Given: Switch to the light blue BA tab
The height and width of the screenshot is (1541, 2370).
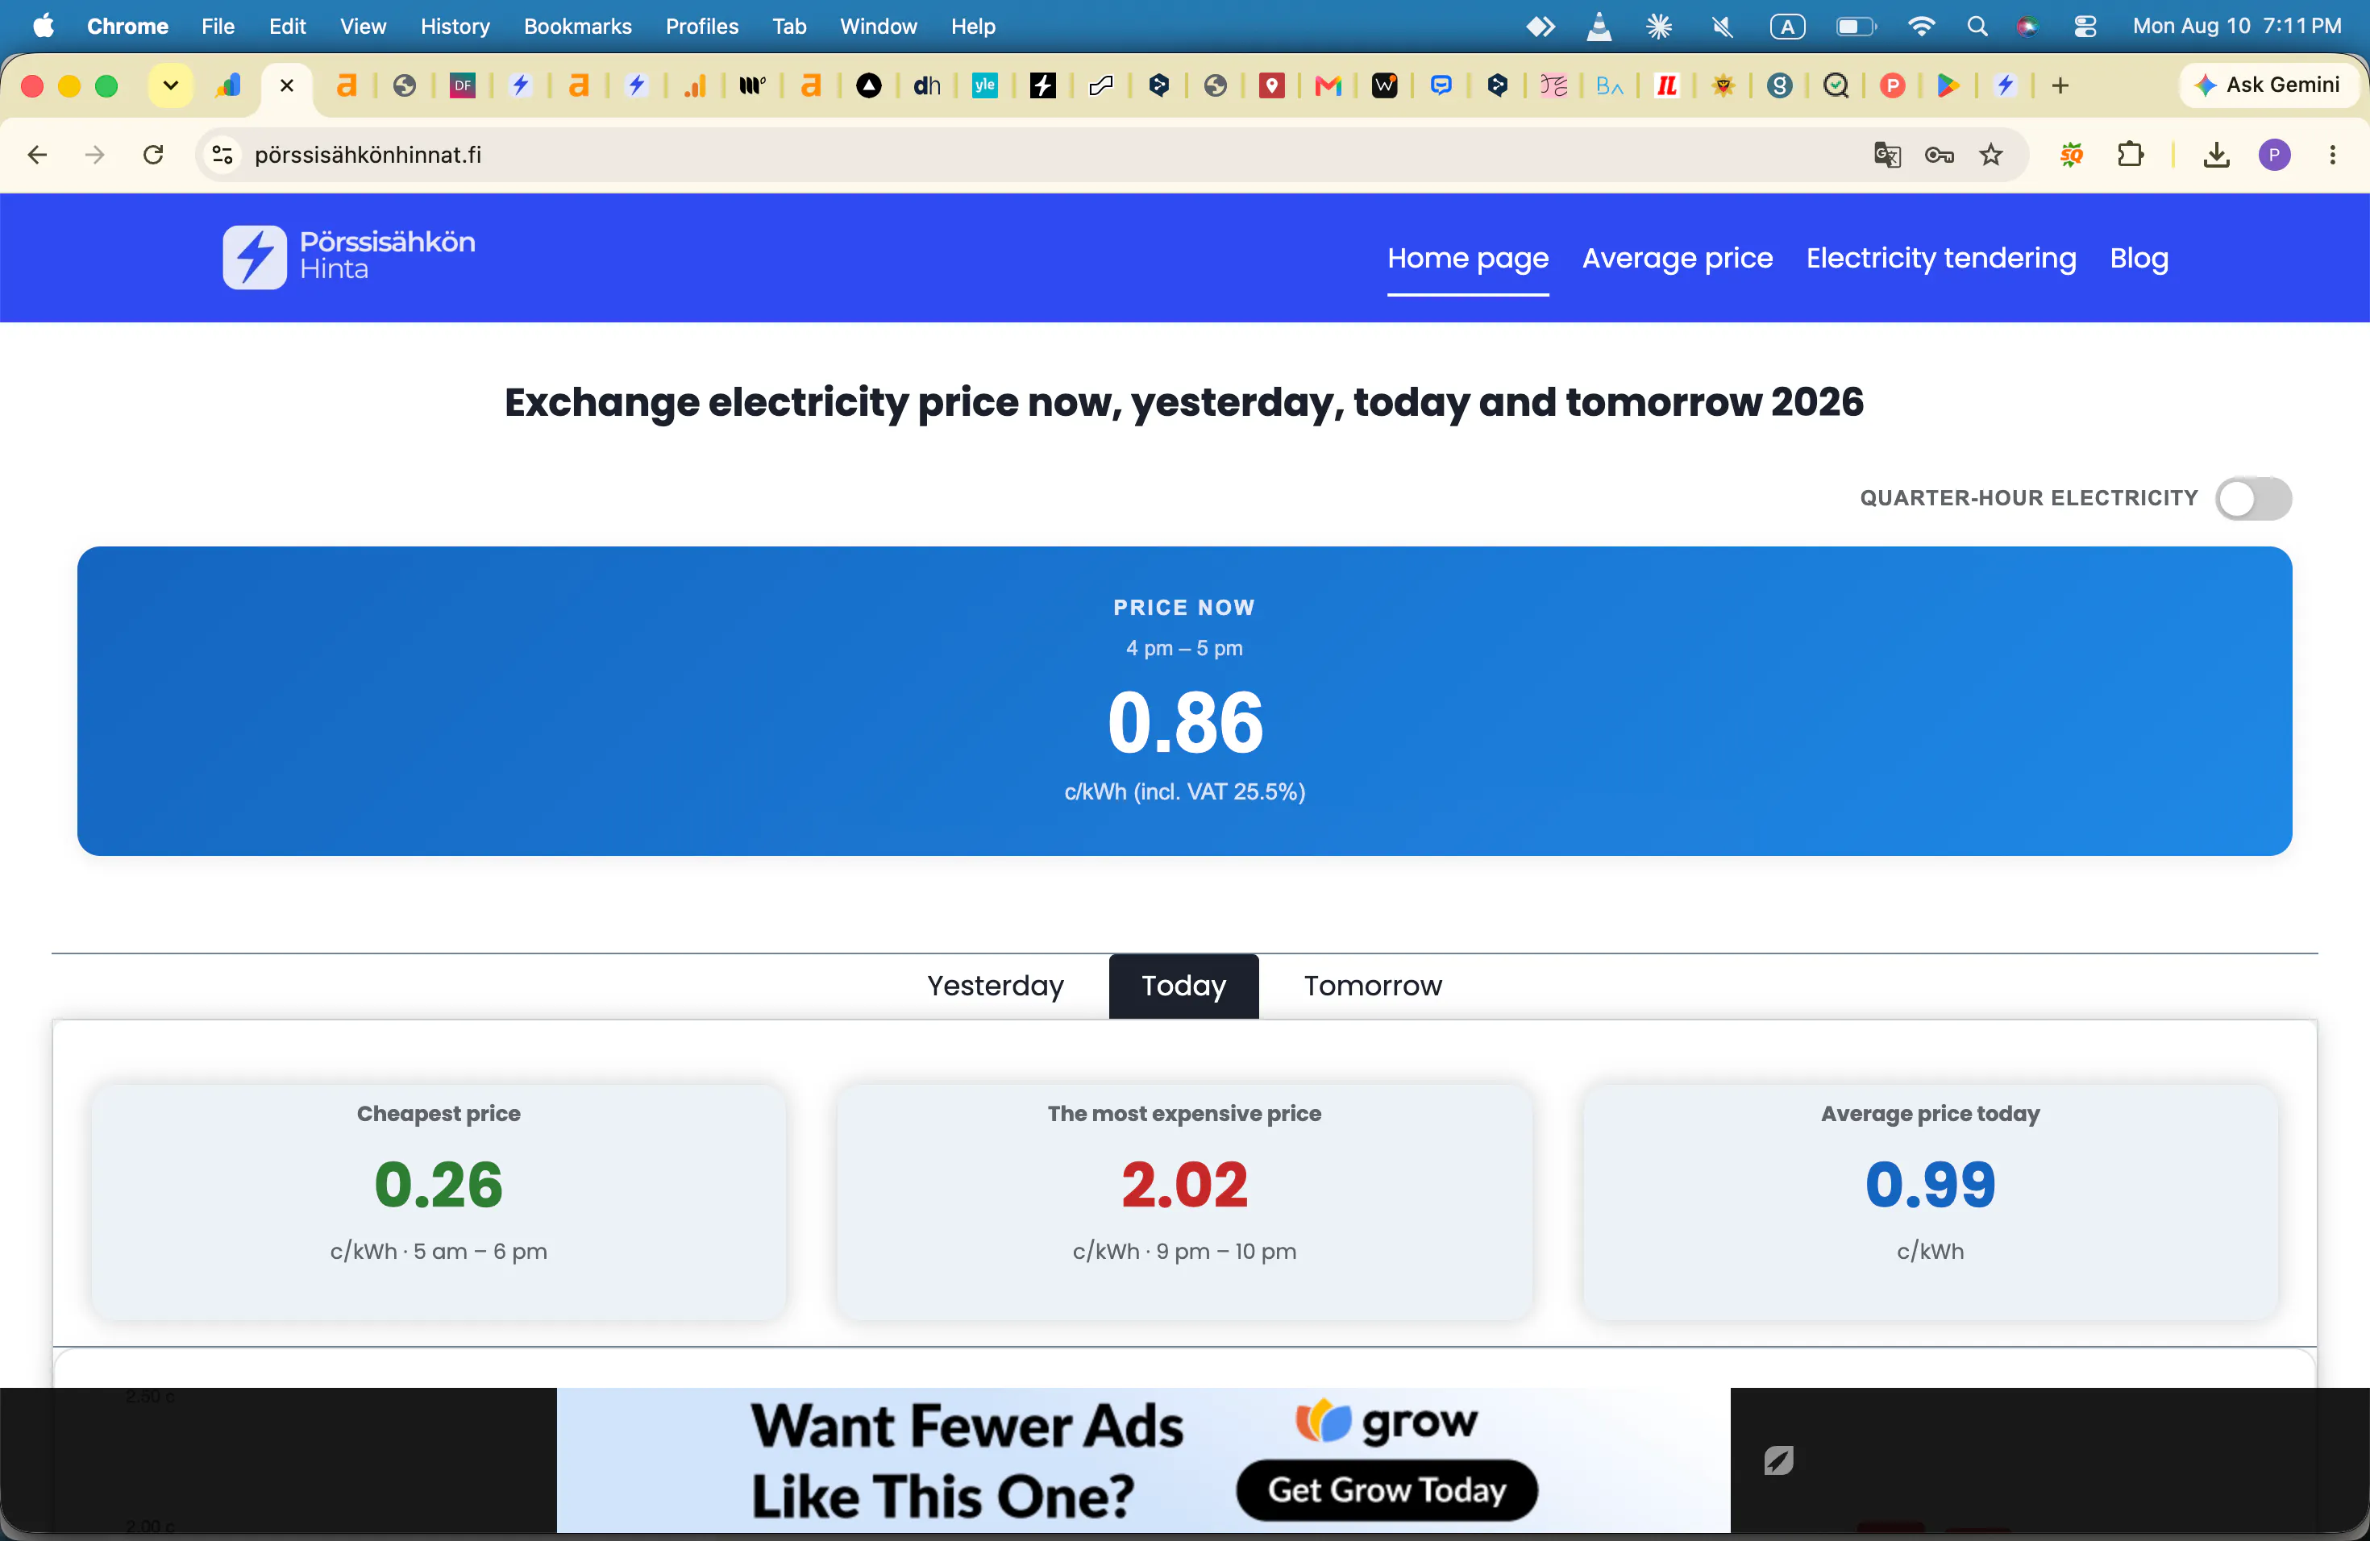Looking at the screenshot, I should click(x=1610, y=85).
